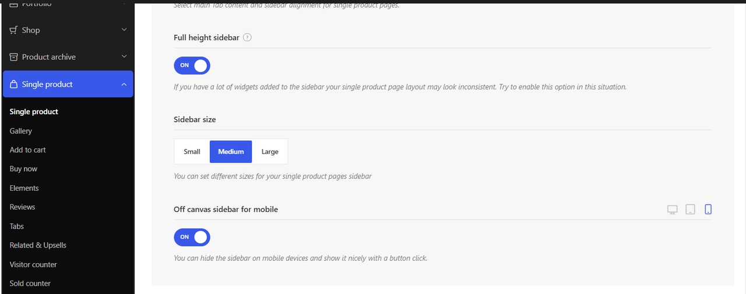Open the Elements settings
This screenshot has height=294, width=746.
(x=24, y=188)
